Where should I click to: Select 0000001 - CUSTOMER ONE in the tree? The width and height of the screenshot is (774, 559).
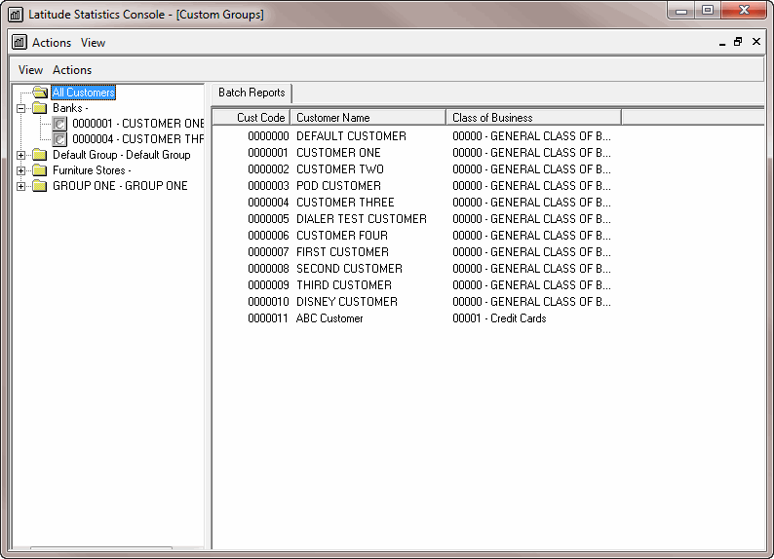point(138,124)
